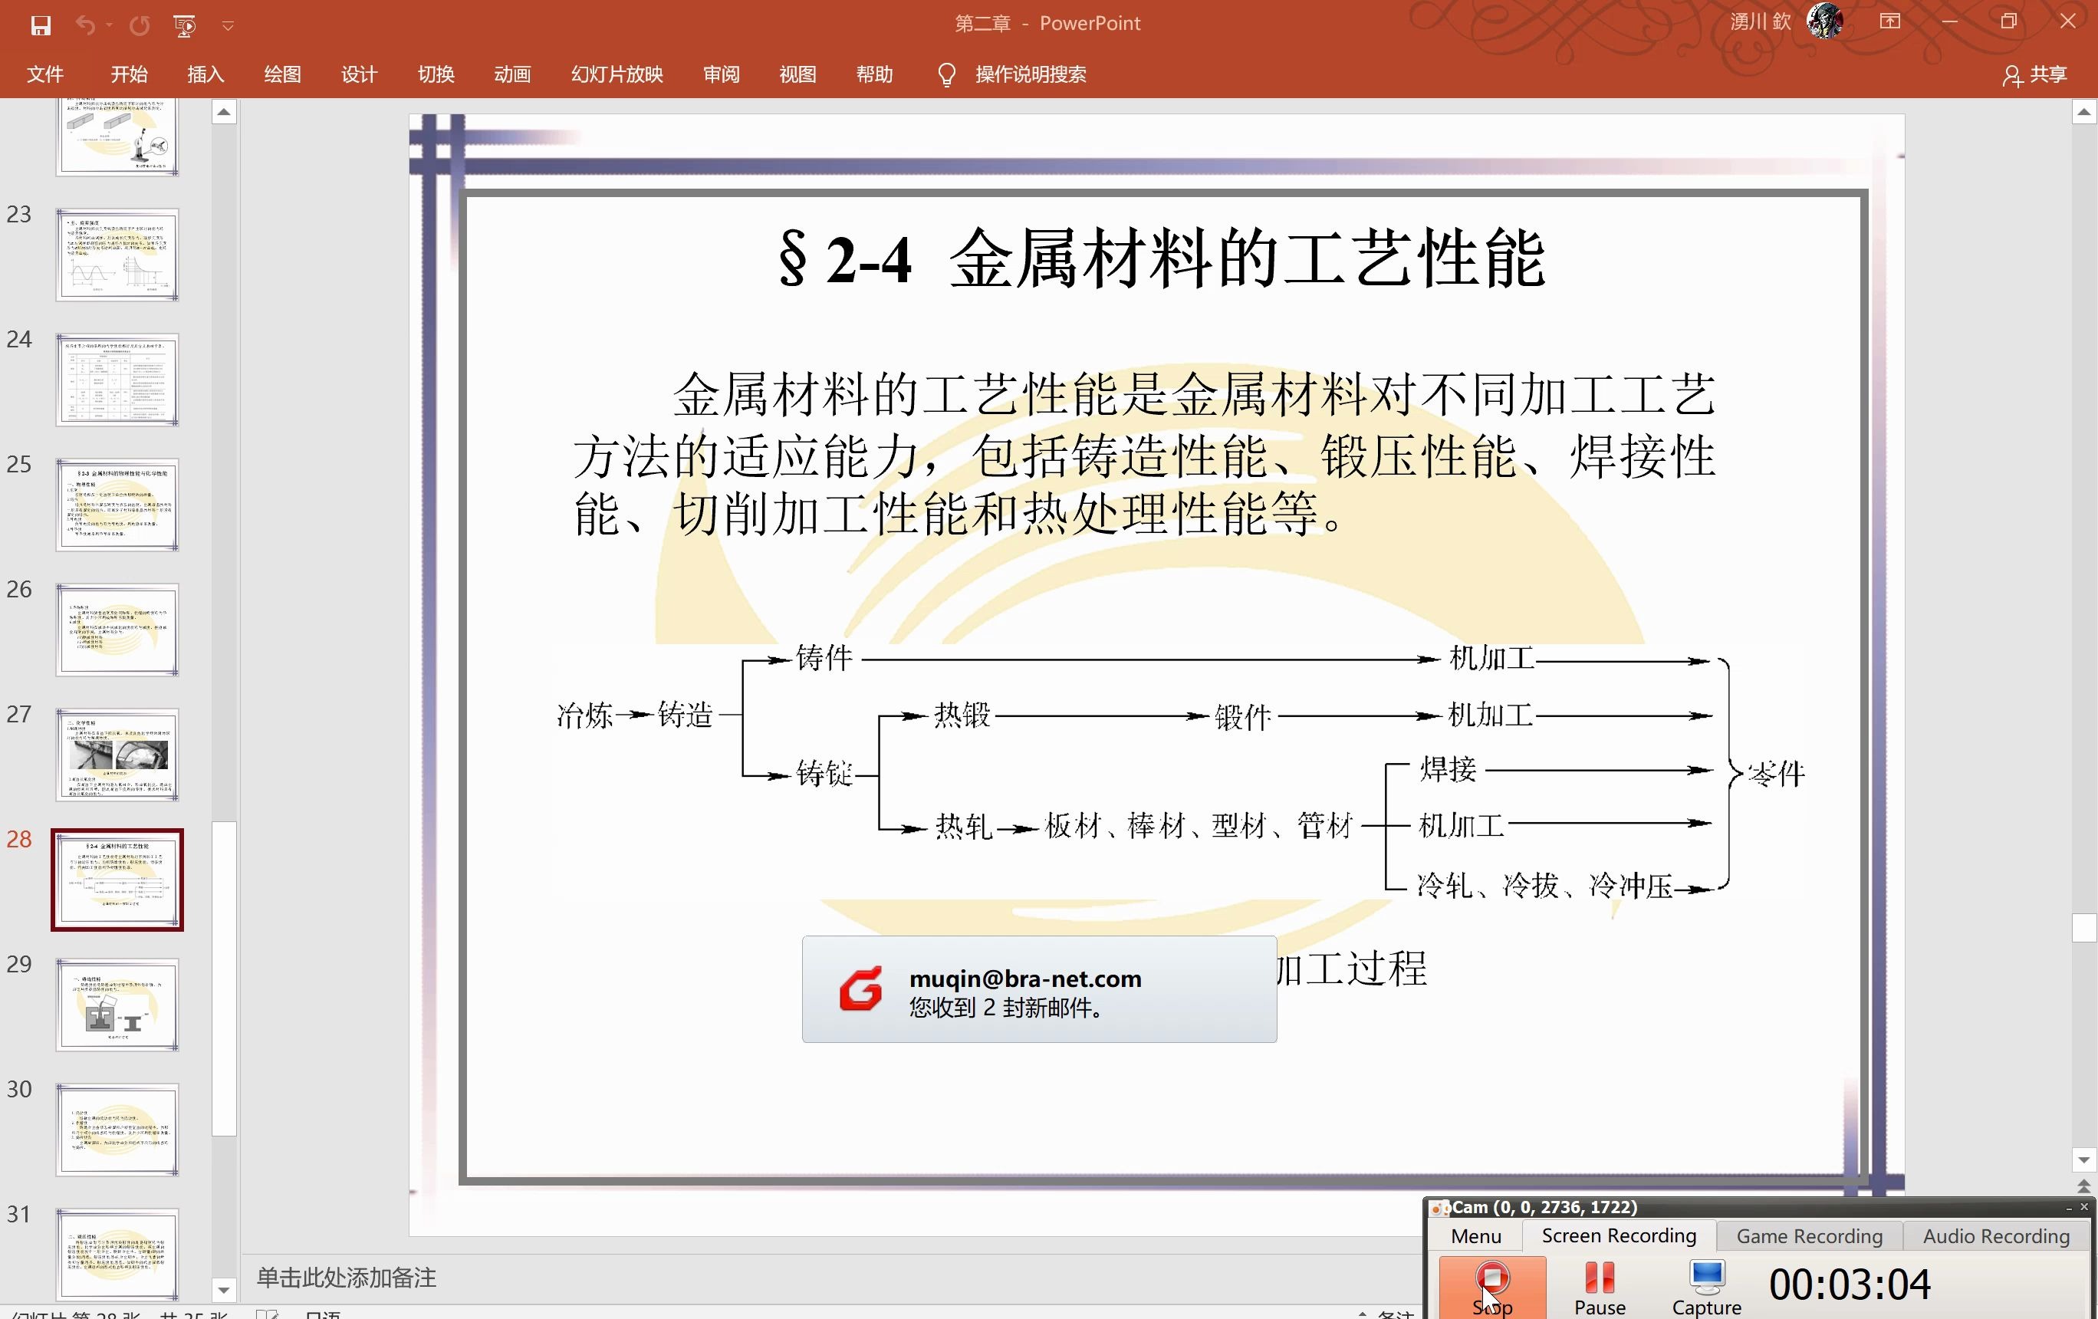The height and width of the screenshot is (1319, 2098).
Task: Select slide 24 thumbnail
Action: pos(117,380)
